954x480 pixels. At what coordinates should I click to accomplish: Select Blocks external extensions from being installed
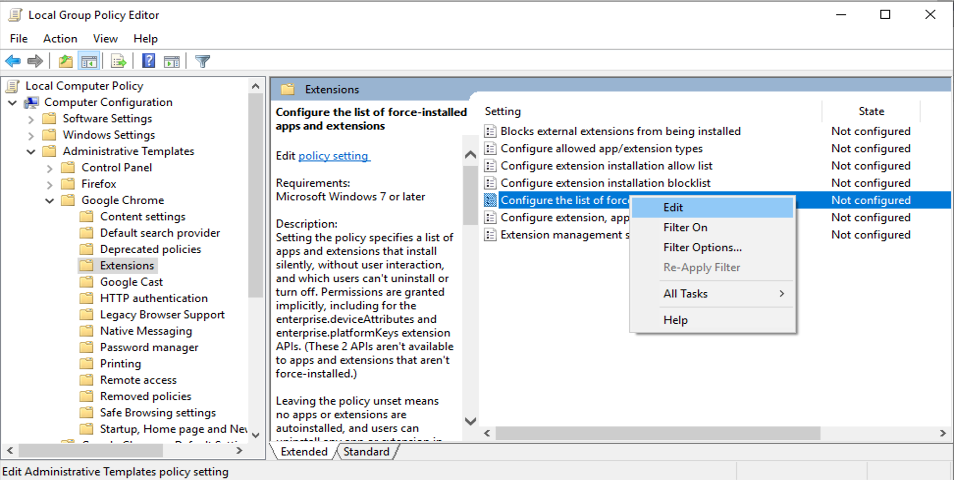point(620,131)
